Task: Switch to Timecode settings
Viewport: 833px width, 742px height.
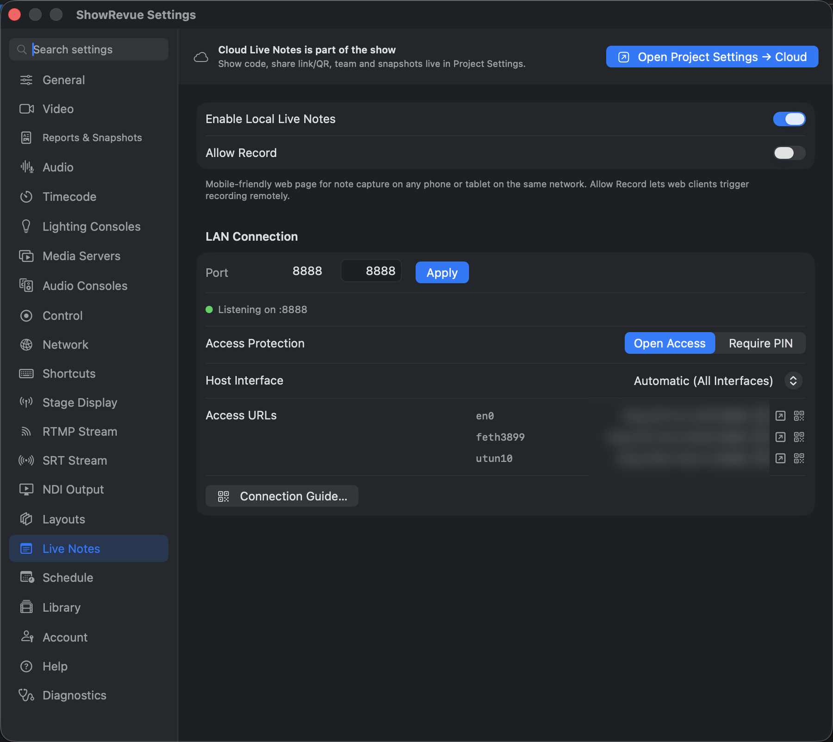Action: click(88, 197)
